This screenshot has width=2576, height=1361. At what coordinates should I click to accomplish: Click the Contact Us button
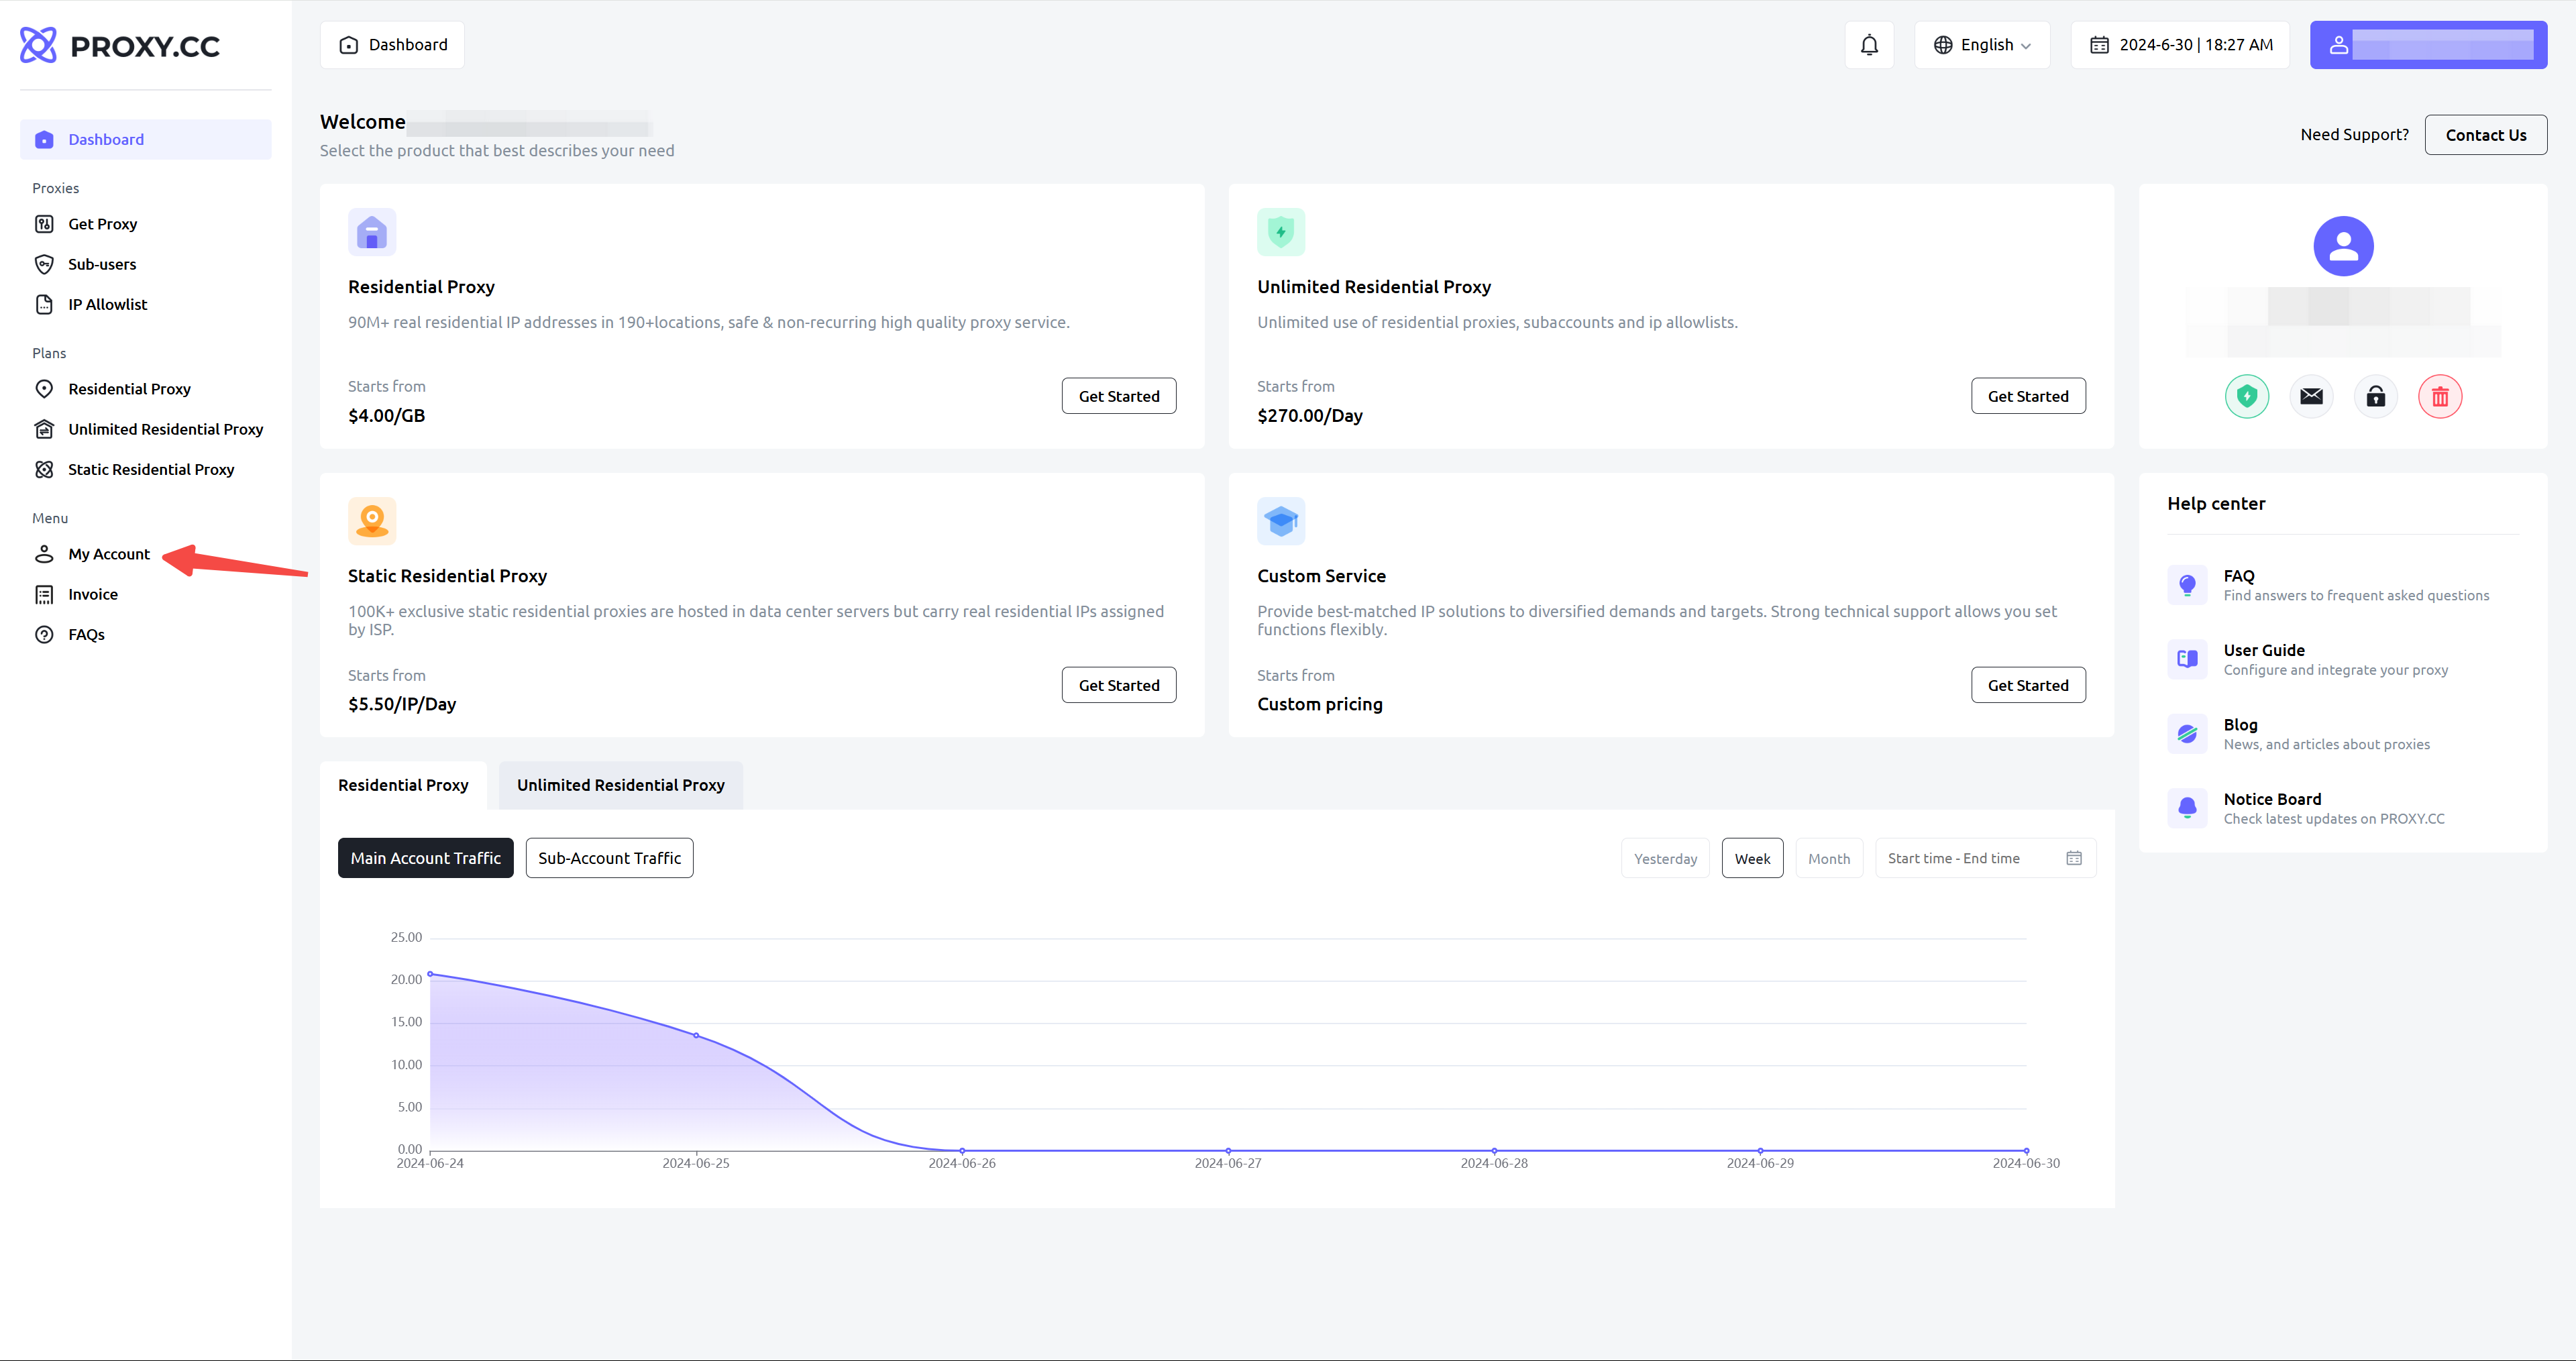point(2485,135)
